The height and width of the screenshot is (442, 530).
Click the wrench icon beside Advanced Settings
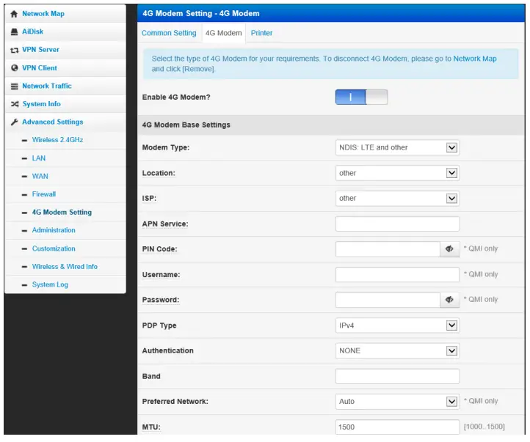pos(14,122)
